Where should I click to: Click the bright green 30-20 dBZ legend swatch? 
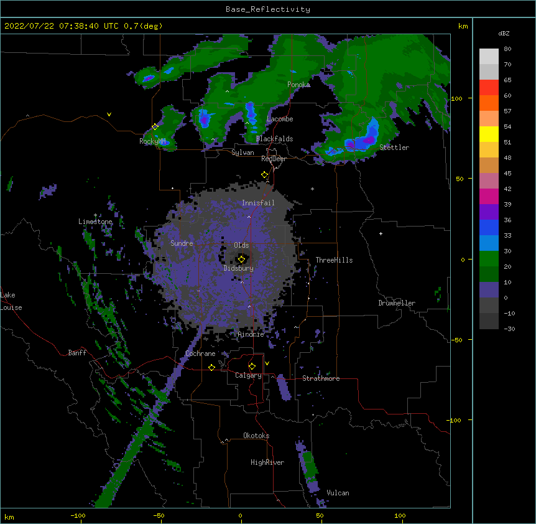coord(489,259)
